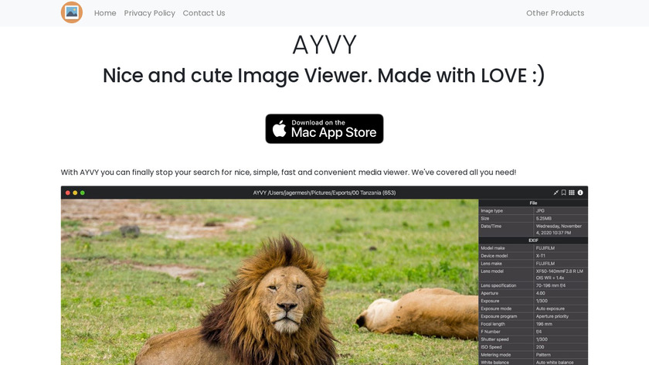649x365 pixels.
Task: Go to the Home nav link
Action: click(105, 13)
